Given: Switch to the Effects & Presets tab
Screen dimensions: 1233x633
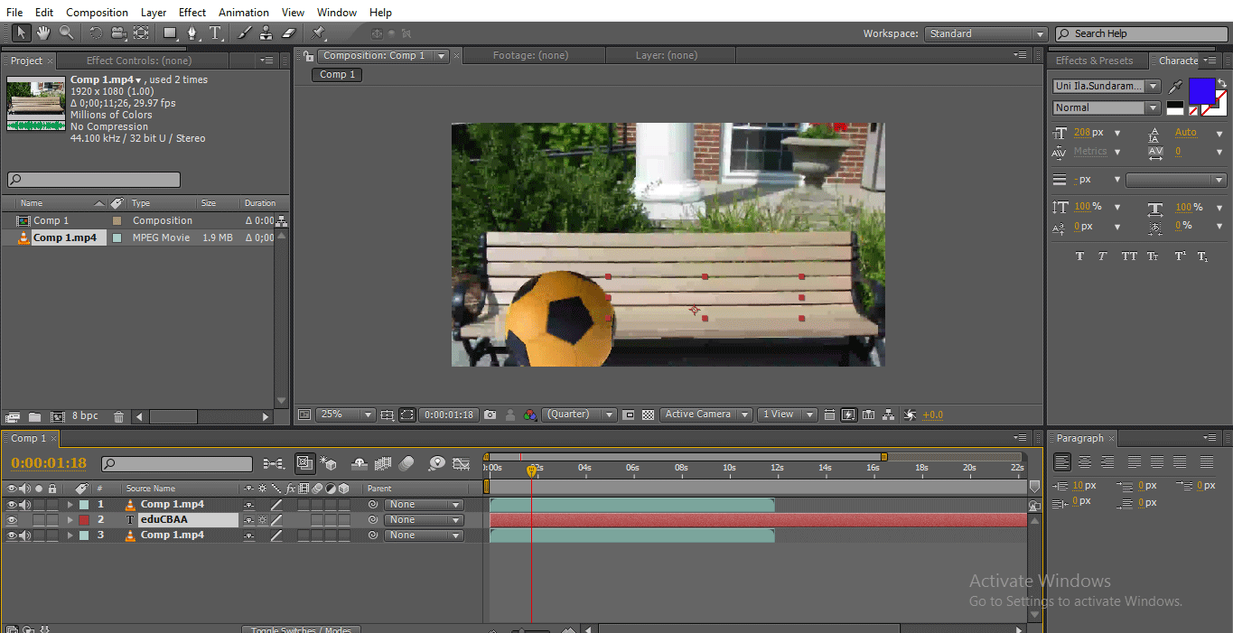Looking at the screenshot, I should point(1094,61).
